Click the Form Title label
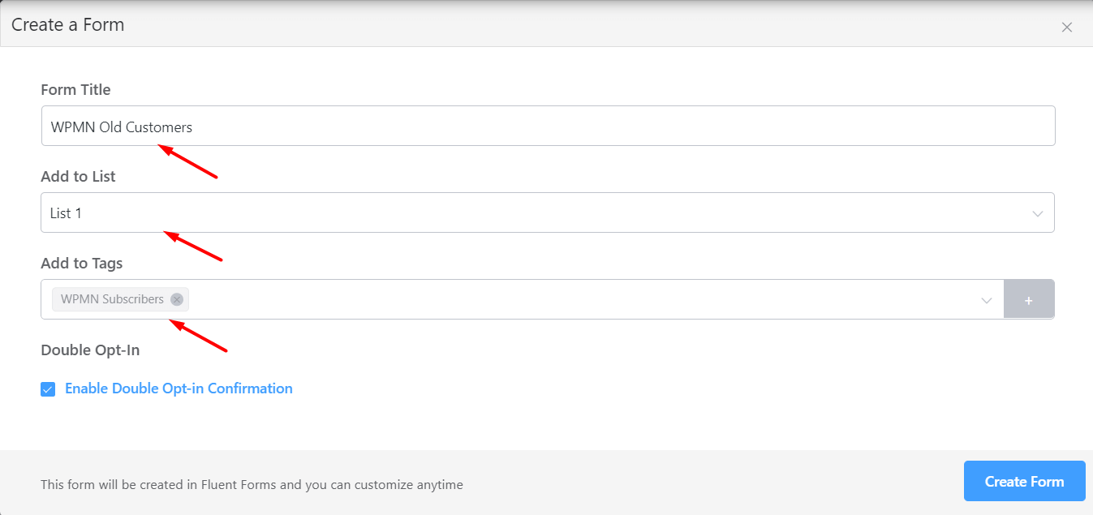This screenshot has height=515, width=1093. pos(75,90)
